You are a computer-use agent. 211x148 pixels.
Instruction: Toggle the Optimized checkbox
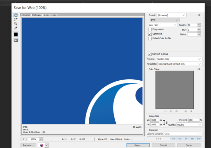[150, 34]
